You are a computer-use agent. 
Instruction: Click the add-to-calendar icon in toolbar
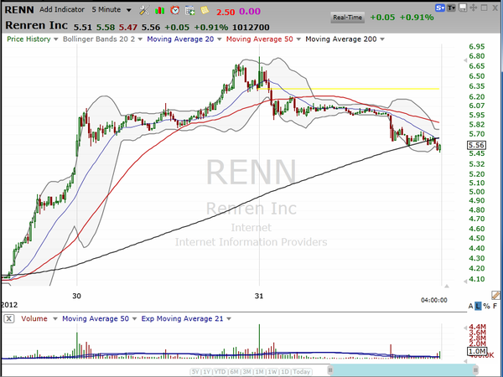pos(190,11)
